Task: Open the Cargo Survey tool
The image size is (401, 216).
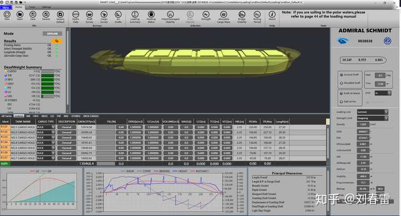Action: (x=104, y=17)
